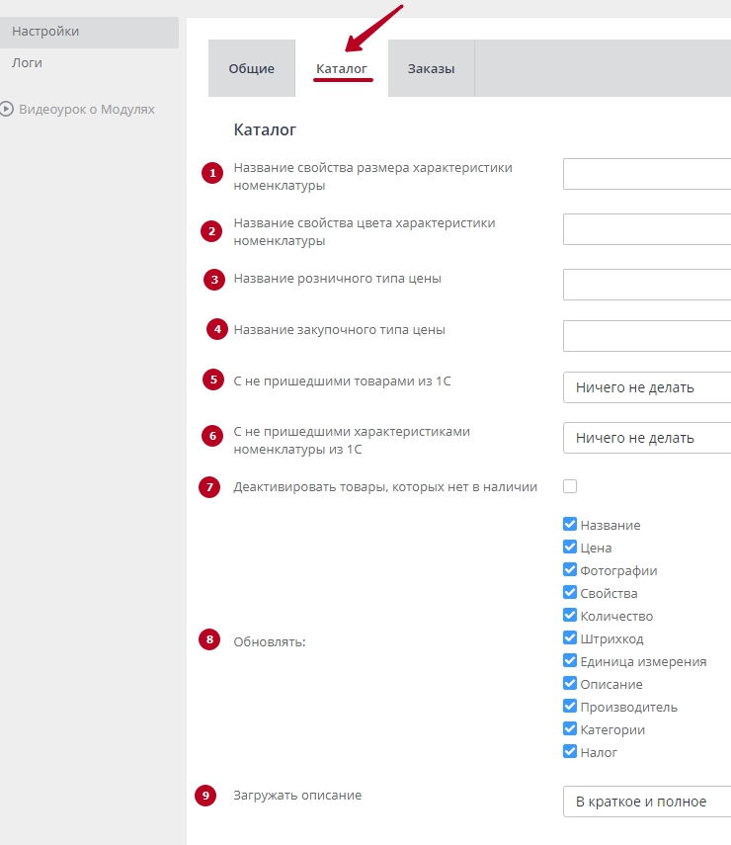Click red numbered badge 5

tap(212, 380)
